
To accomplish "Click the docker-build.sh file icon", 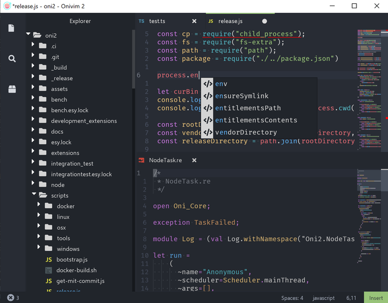I will tap(49, 270).
